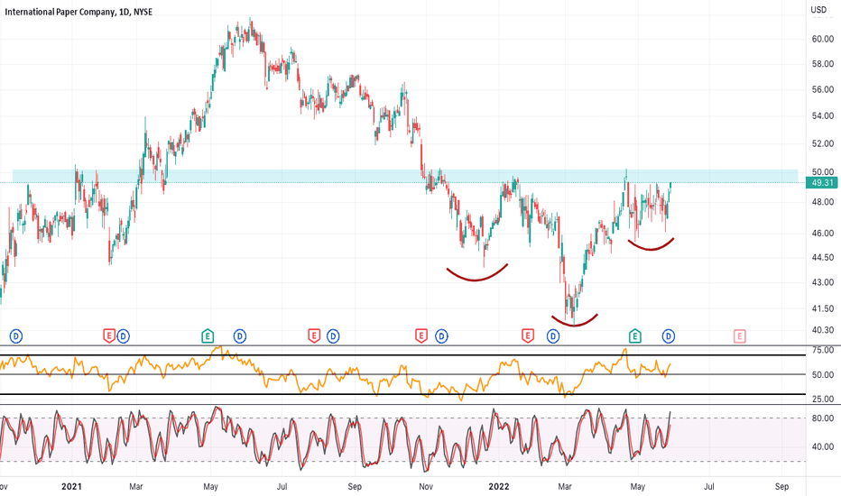Click the 56.00 price axis label
The width and height of the screenshot is (841, 496).
[x=823, y=89]
